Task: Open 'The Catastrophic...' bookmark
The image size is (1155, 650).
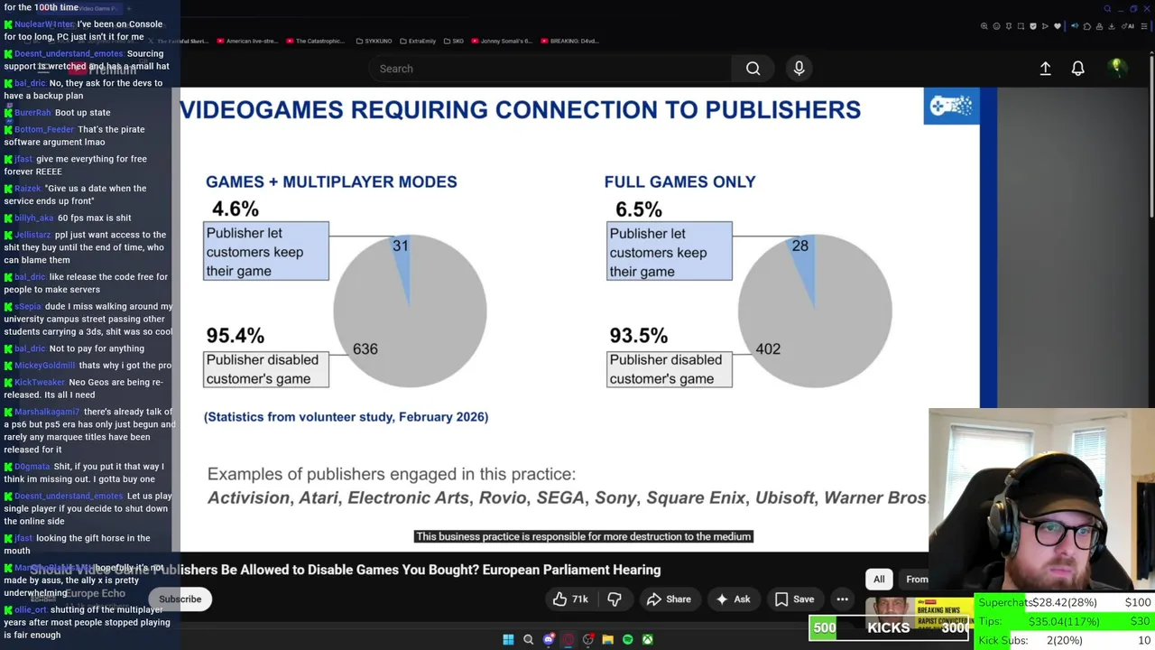Action: coord(315,41)
